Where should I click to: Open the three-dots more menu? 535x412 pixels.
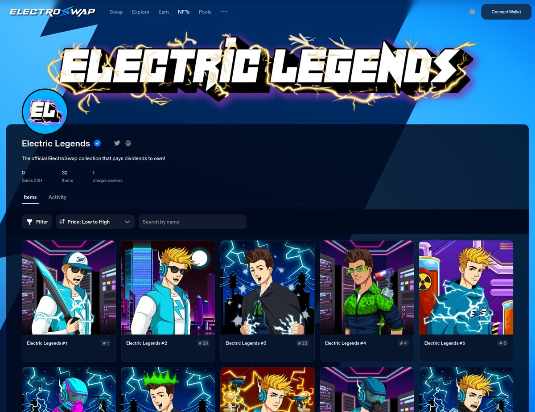click(224, 12)
